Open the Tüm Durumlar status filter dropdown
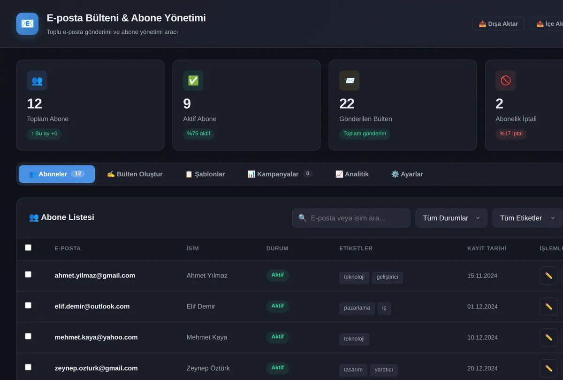Viewport: 563px width, 380px height. 451,218
